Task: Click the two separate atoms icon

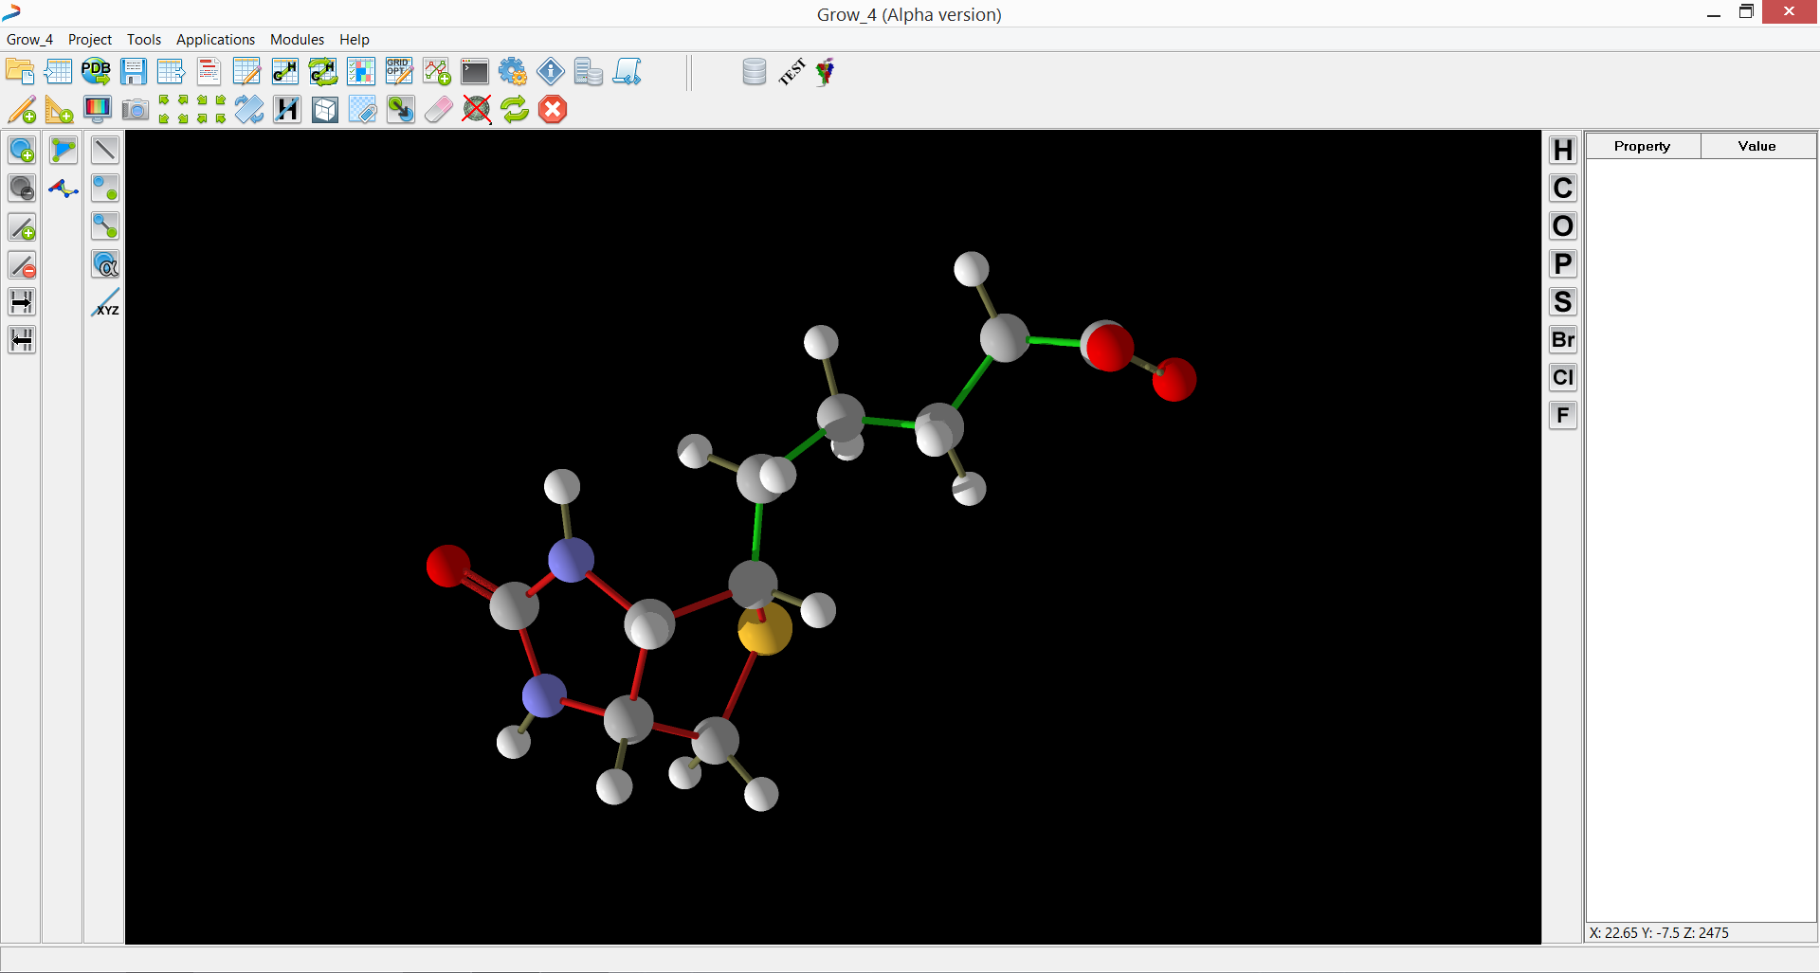Action: pyautogui.click(x=105, y=188)
